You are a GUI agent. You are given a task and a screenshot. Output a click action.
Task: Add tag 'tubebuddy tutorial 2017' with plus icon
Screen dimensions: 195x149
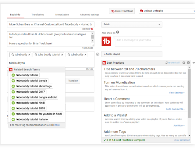click(x=13, y=92)
